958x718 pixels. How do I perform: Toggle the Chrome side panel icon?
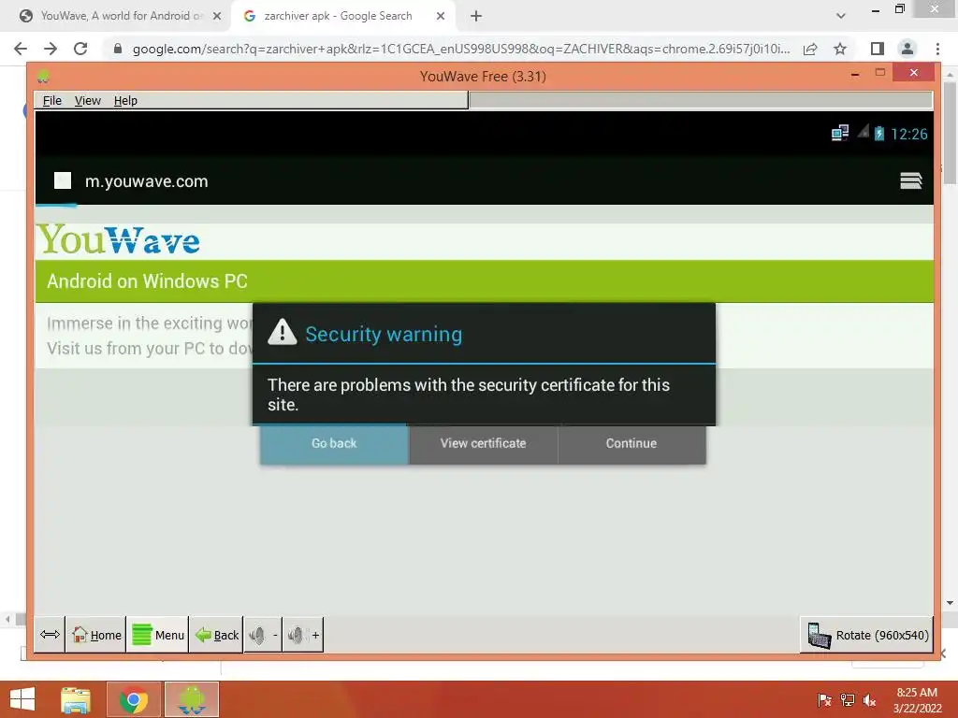[x=878, y=49]
